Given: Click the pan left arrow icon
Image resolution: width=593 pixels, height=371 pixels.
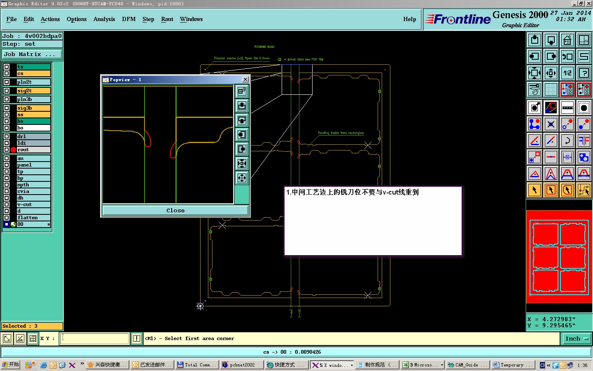Looking at the screenshot, I should 535,56.
